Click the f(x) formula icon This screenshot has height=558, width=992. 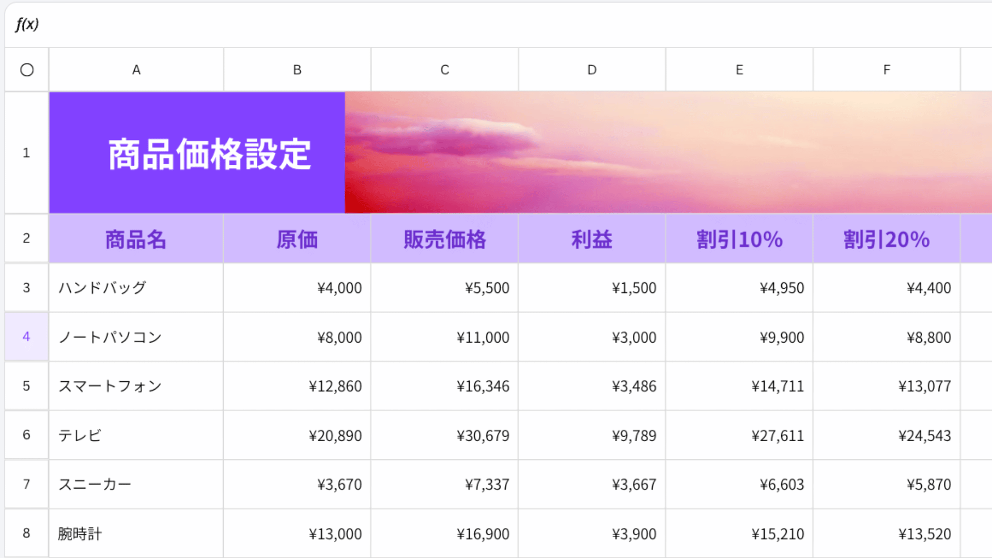[27, 24]
